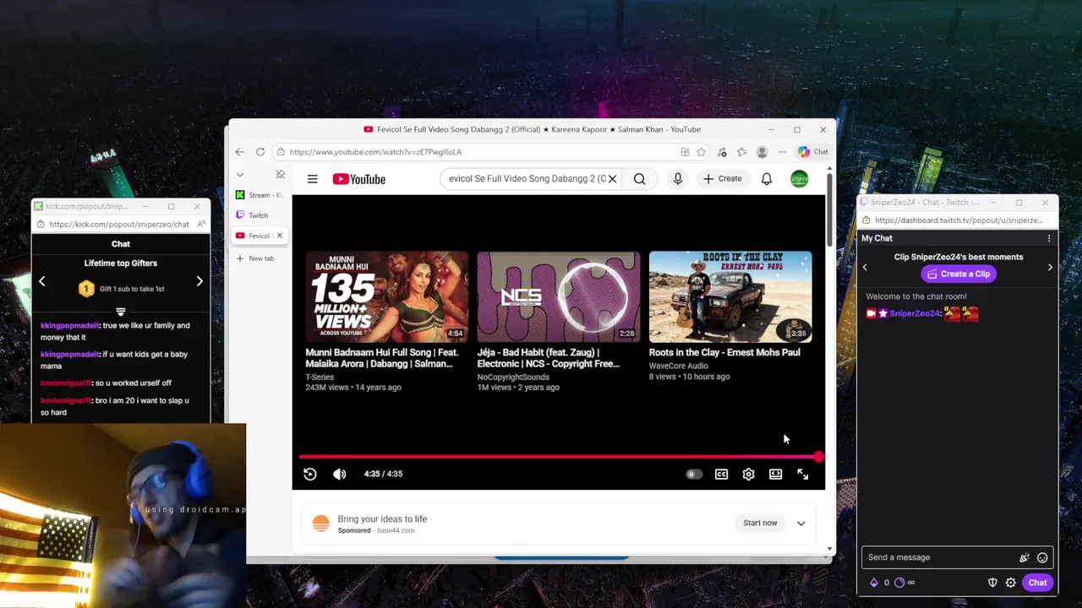This screenshot has width=1082, height=608.
Task: Clear the YouTube search box text
Action: 612,179
